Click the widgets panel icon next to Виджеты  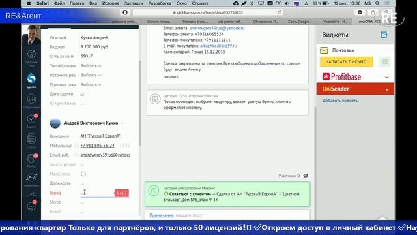pos(384,35)
